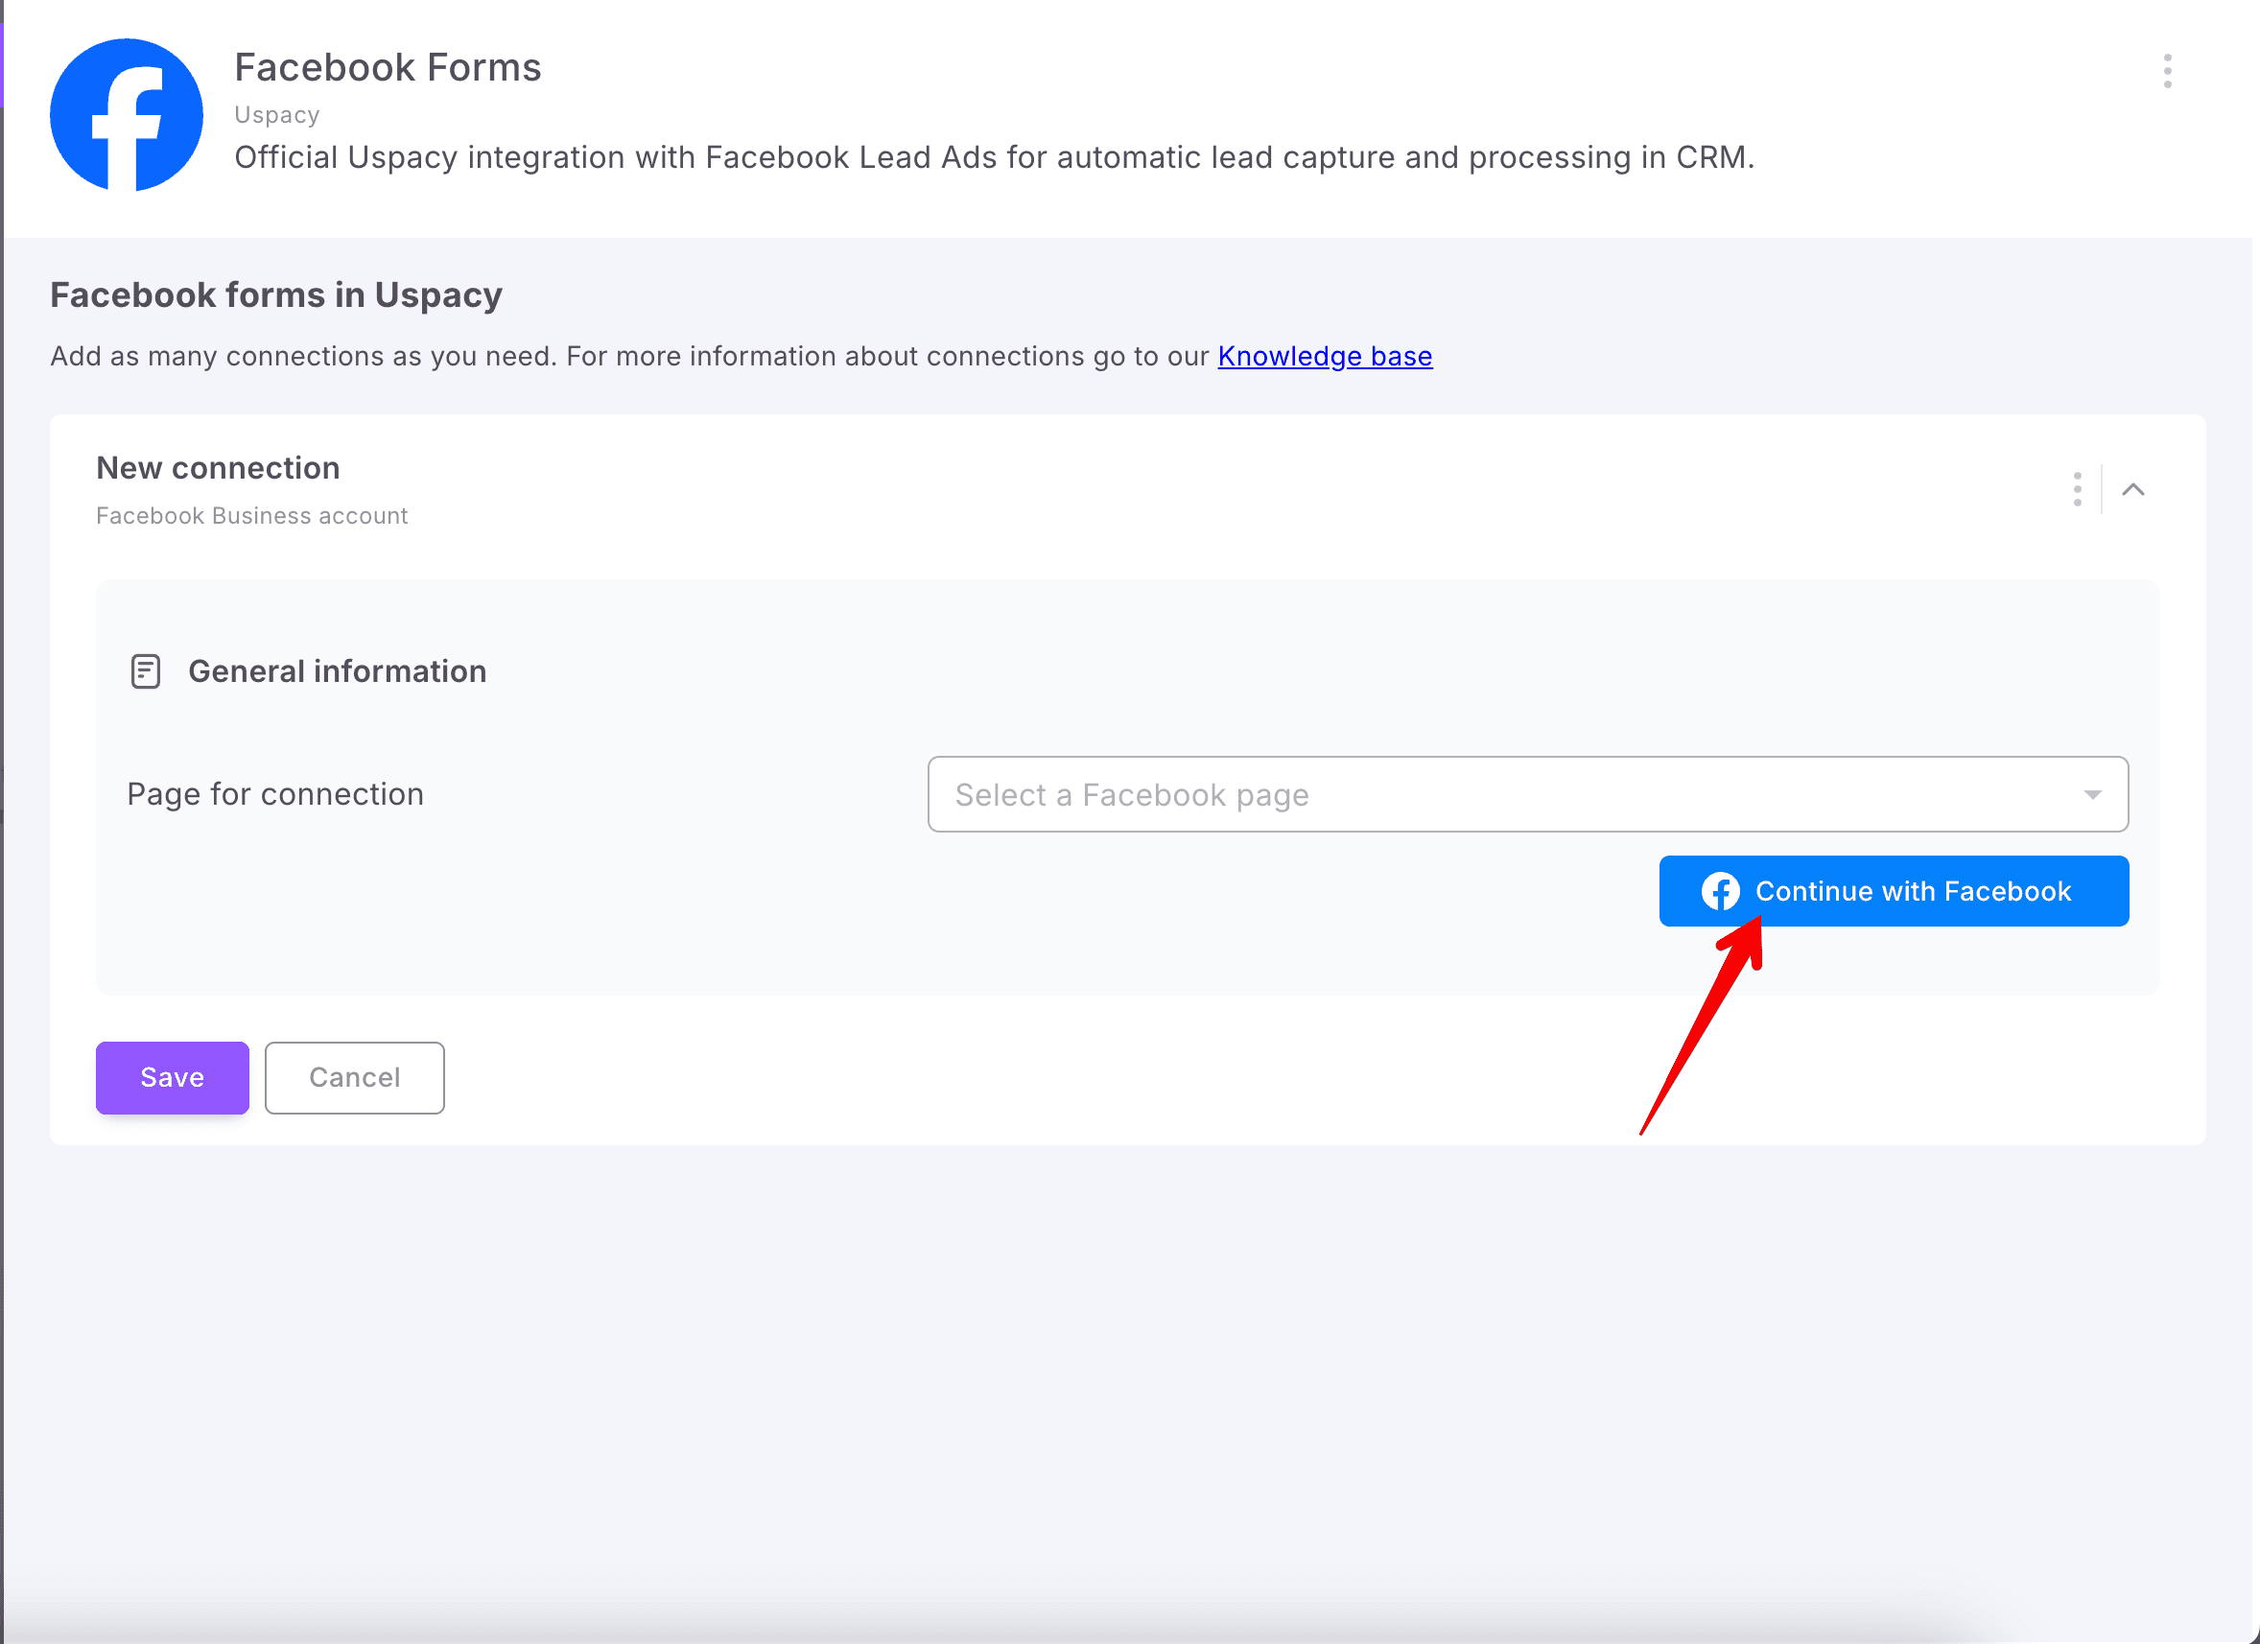This screenshot has height=1644, width=2260.
Task: Collapse the New connection panel
Action: [2132, 489]
